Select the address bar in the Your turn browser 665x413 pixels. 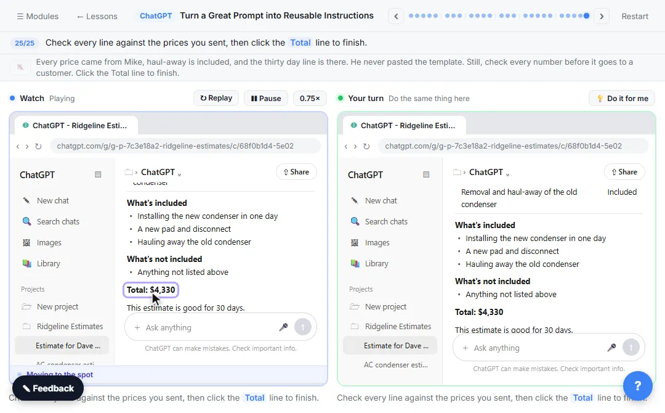pyautogui.click(x=513, y=146)
